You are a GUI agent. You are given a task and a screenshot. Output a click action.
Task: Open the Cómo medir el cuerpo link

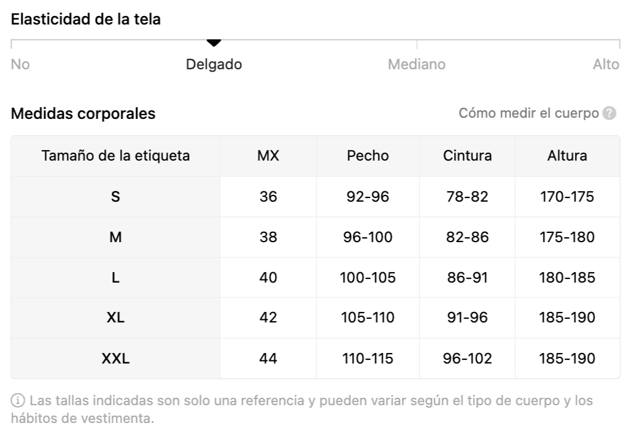pos(528,113)
